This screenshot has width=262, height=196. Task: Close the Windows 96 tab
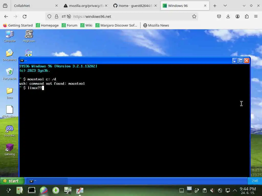tap(205, 6)
